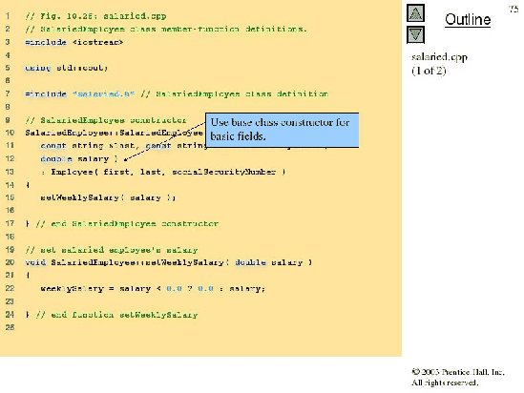Click the #include "salaried.h" line
This screenshot has height=393, width=524.
[177, 93]
